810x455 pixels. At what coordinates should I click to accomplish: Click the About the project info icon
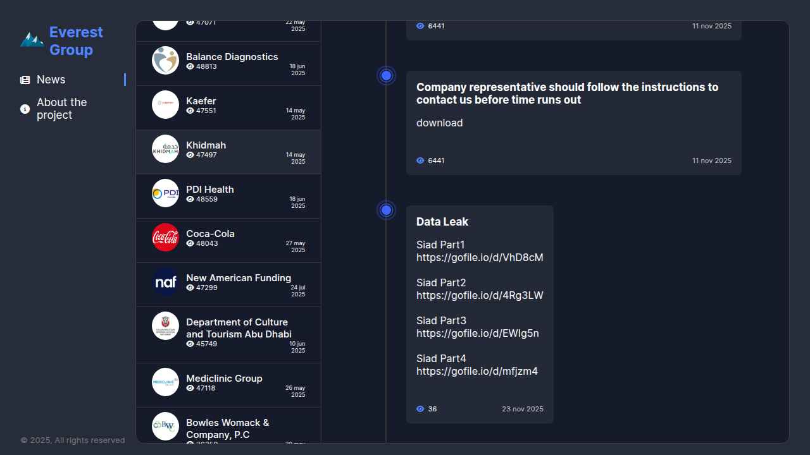(x=25, y=109)
